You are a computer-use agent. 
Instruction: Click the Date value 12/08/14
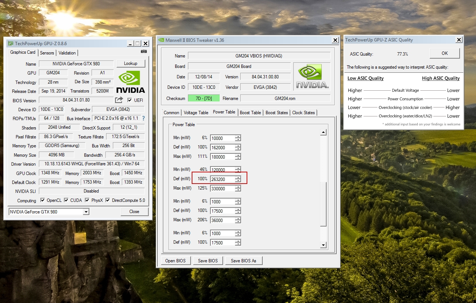pos(203,77)
